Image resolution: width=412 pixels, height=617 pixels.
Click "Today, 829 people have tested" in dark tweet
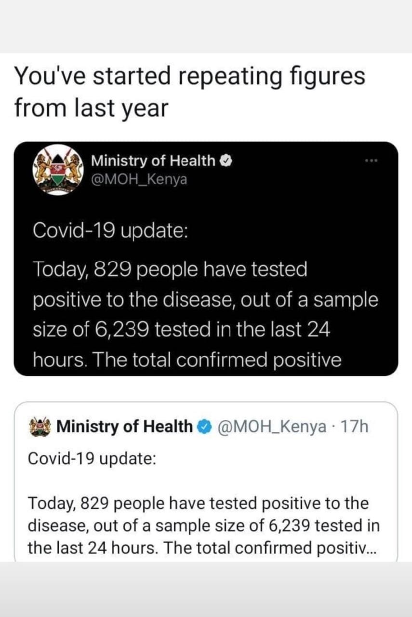[170, 270]
